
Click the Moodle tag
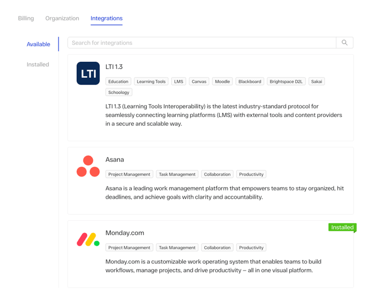click(223, 82)
